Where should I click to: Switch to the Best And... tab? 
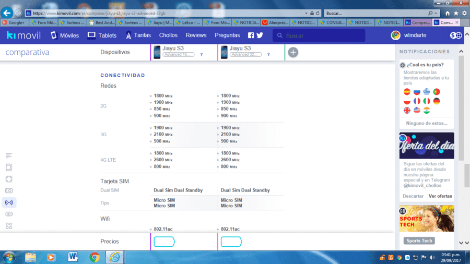pos(102,22)
